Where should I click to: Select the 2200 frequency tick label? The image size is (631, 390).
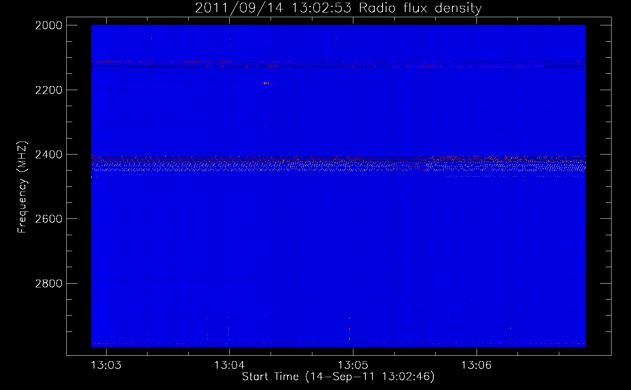pyautogui.click(x=49, y=90)
